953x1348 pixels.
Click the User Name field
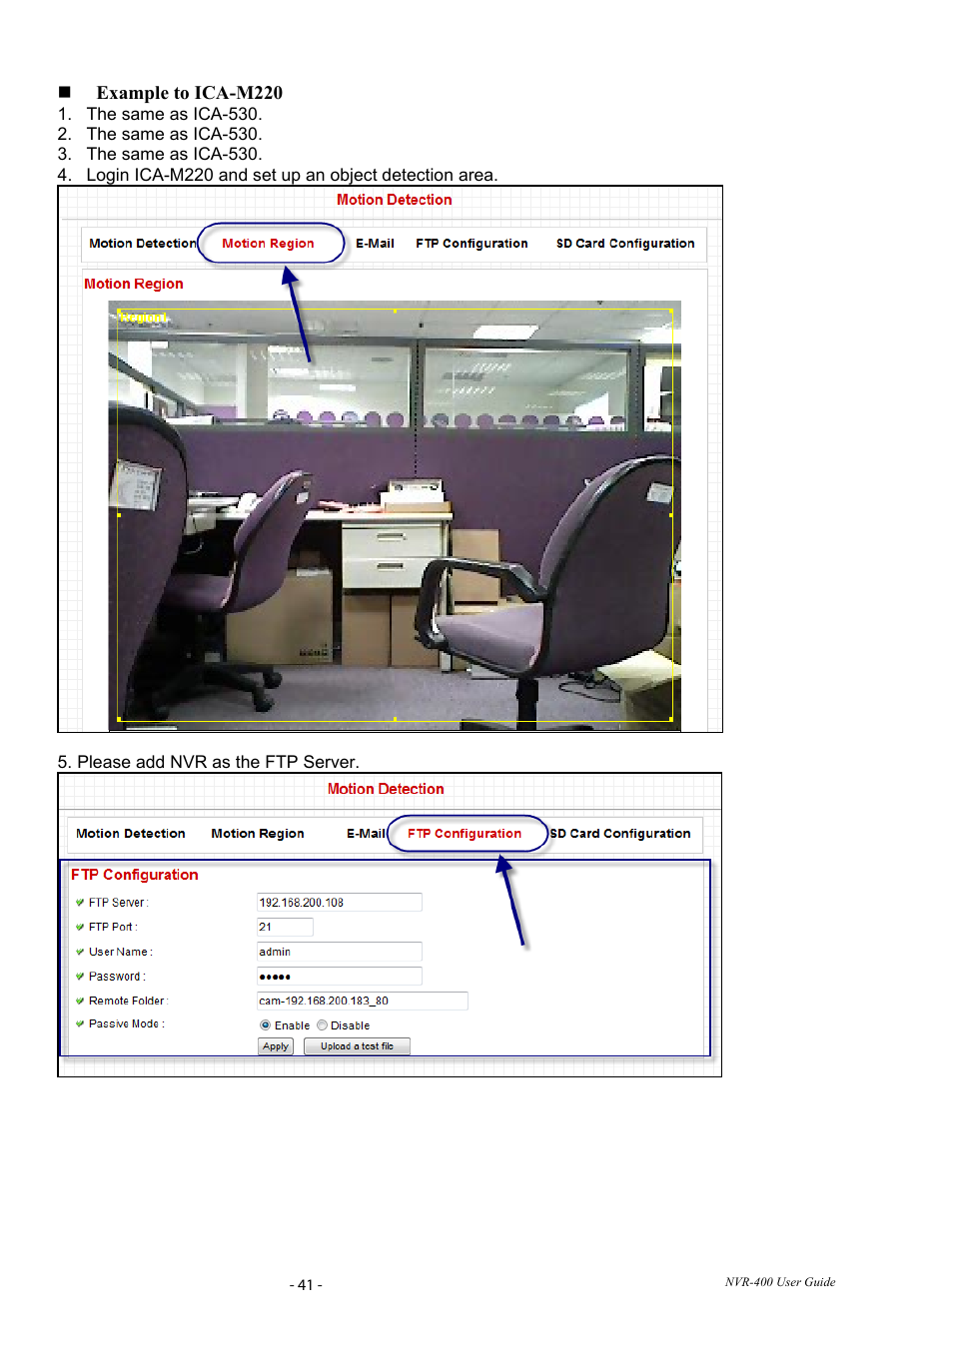pos(340,953)
